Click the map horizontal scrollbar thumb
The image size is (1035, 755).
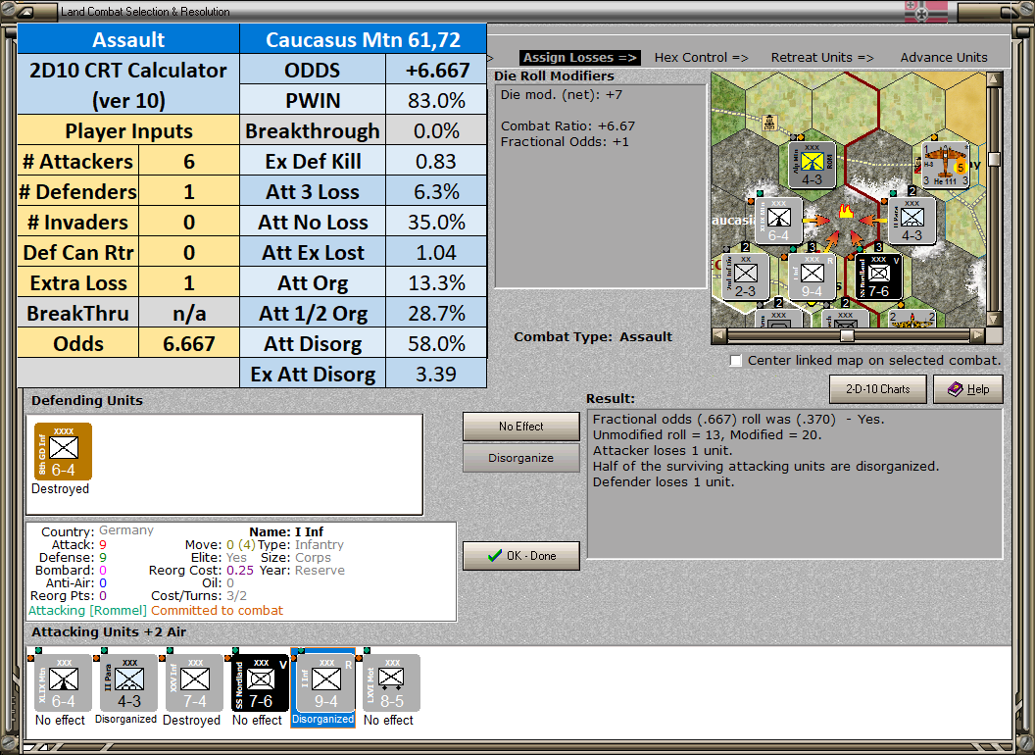[847, 335]
